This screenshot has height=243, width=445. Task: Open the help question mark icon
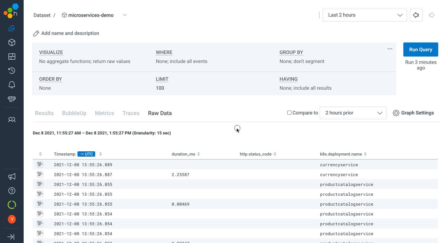tap(12, 191)
